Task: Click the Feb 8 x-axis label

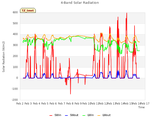Action: pyautogui.click(x=70, y=103)
